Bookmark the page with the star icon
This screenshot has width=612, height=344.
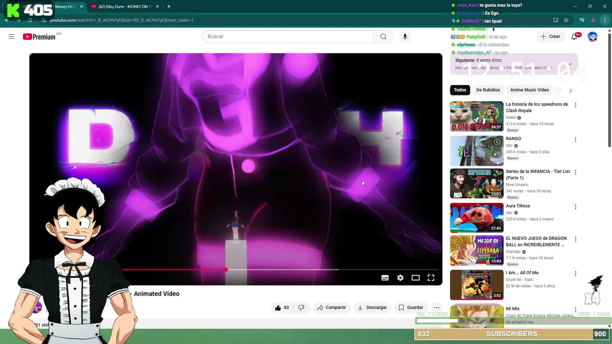[x=566, y=20]
